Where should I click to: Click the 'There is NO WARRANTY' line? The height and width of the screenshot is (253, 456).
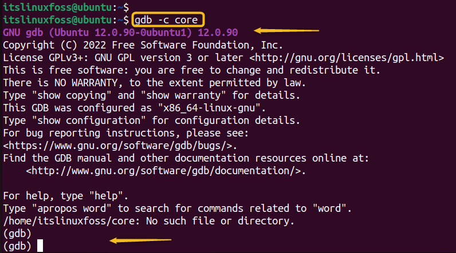click(x=155, y=83)
